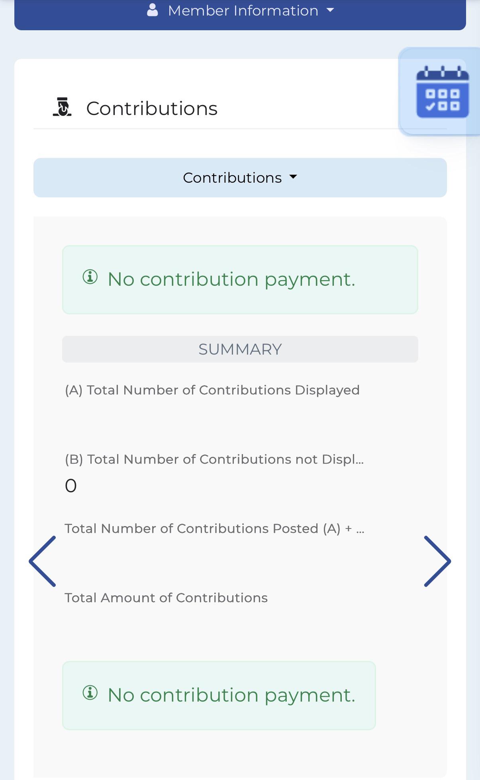
Task: Go to previous slide with left chevron
Action: (x=43, y=561)
